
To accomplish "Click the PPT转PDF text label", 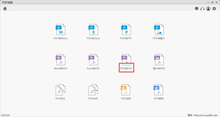I will [126, 68].
